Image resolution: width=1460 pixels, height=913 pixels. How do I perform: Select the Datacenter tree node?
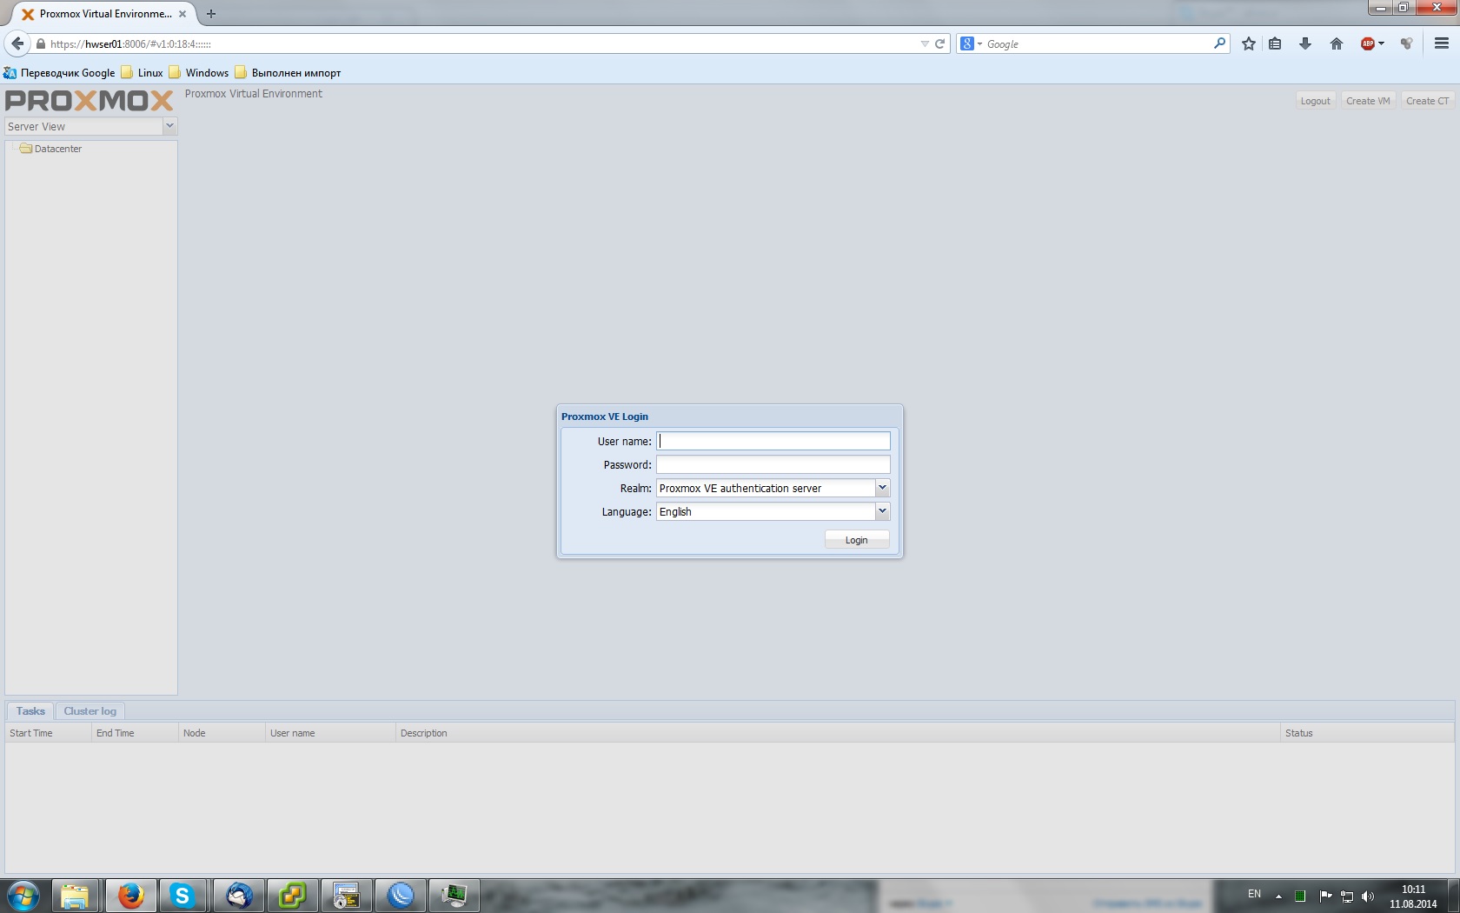[51, 149]
